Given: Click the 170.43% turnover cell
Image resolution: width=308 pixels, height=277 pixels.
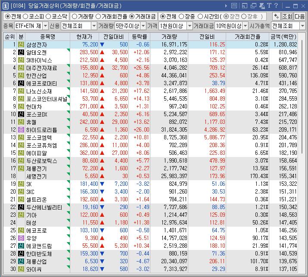Looking at the screenshot, I should (259, 176).
